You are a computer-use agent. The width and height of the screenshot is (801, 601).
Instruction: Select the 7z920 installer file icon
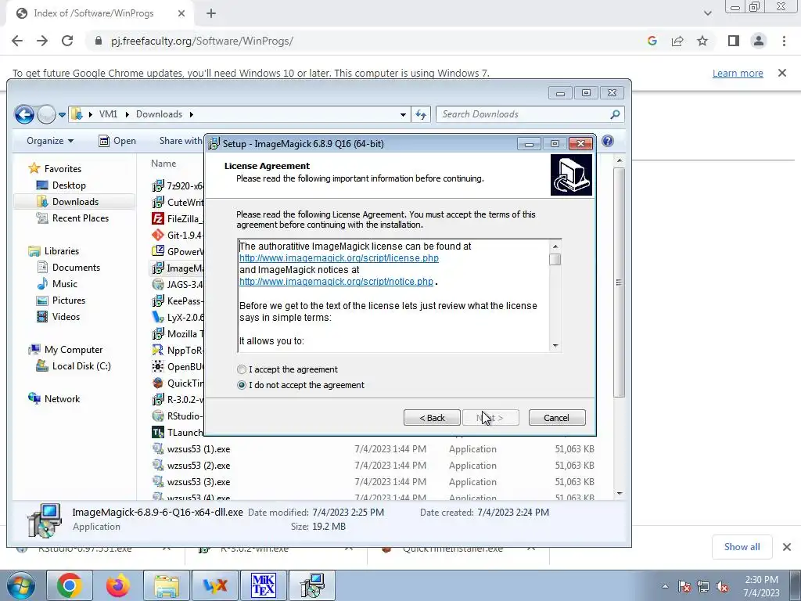[158, 185]
